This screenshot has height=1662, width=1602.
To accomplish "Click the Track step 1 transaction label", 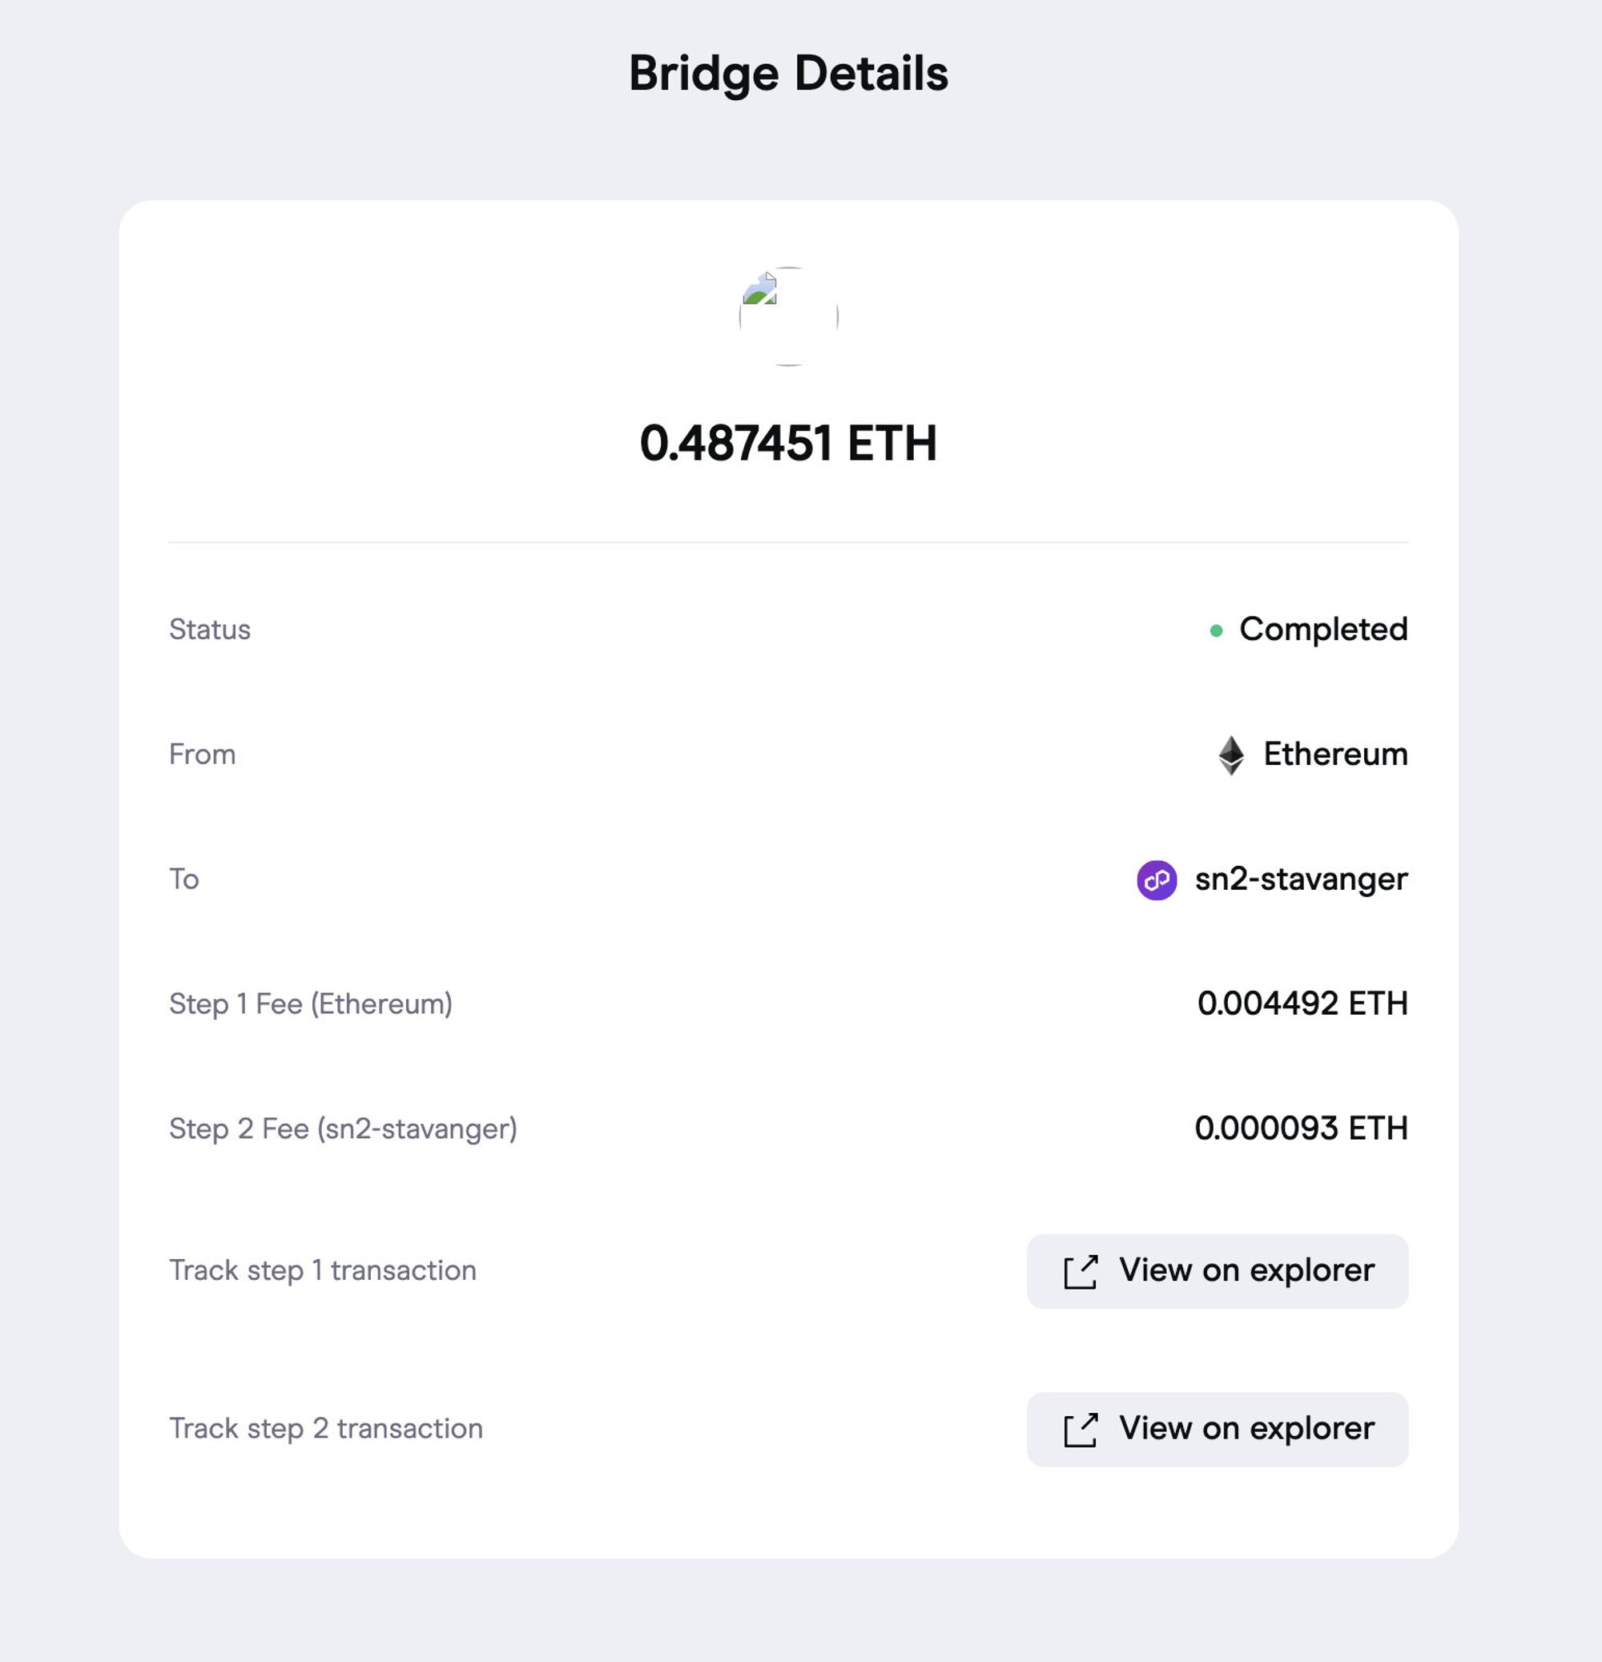I will coord(322,1270).
